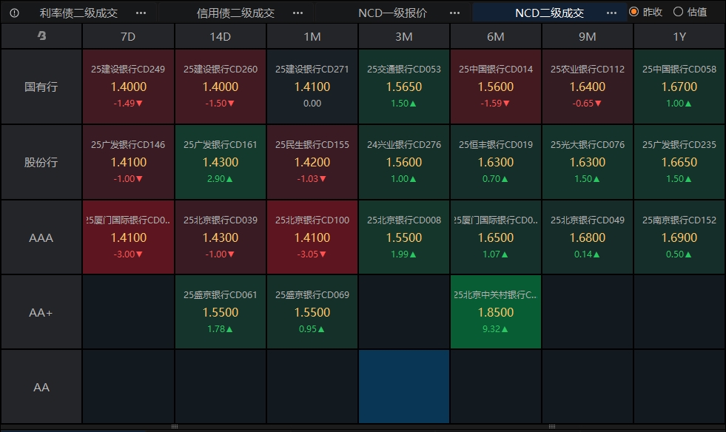This screenshot has width=726, height=432.
Task: Switch to the 利率债二级成交 tab
Action: click(78, 13)
